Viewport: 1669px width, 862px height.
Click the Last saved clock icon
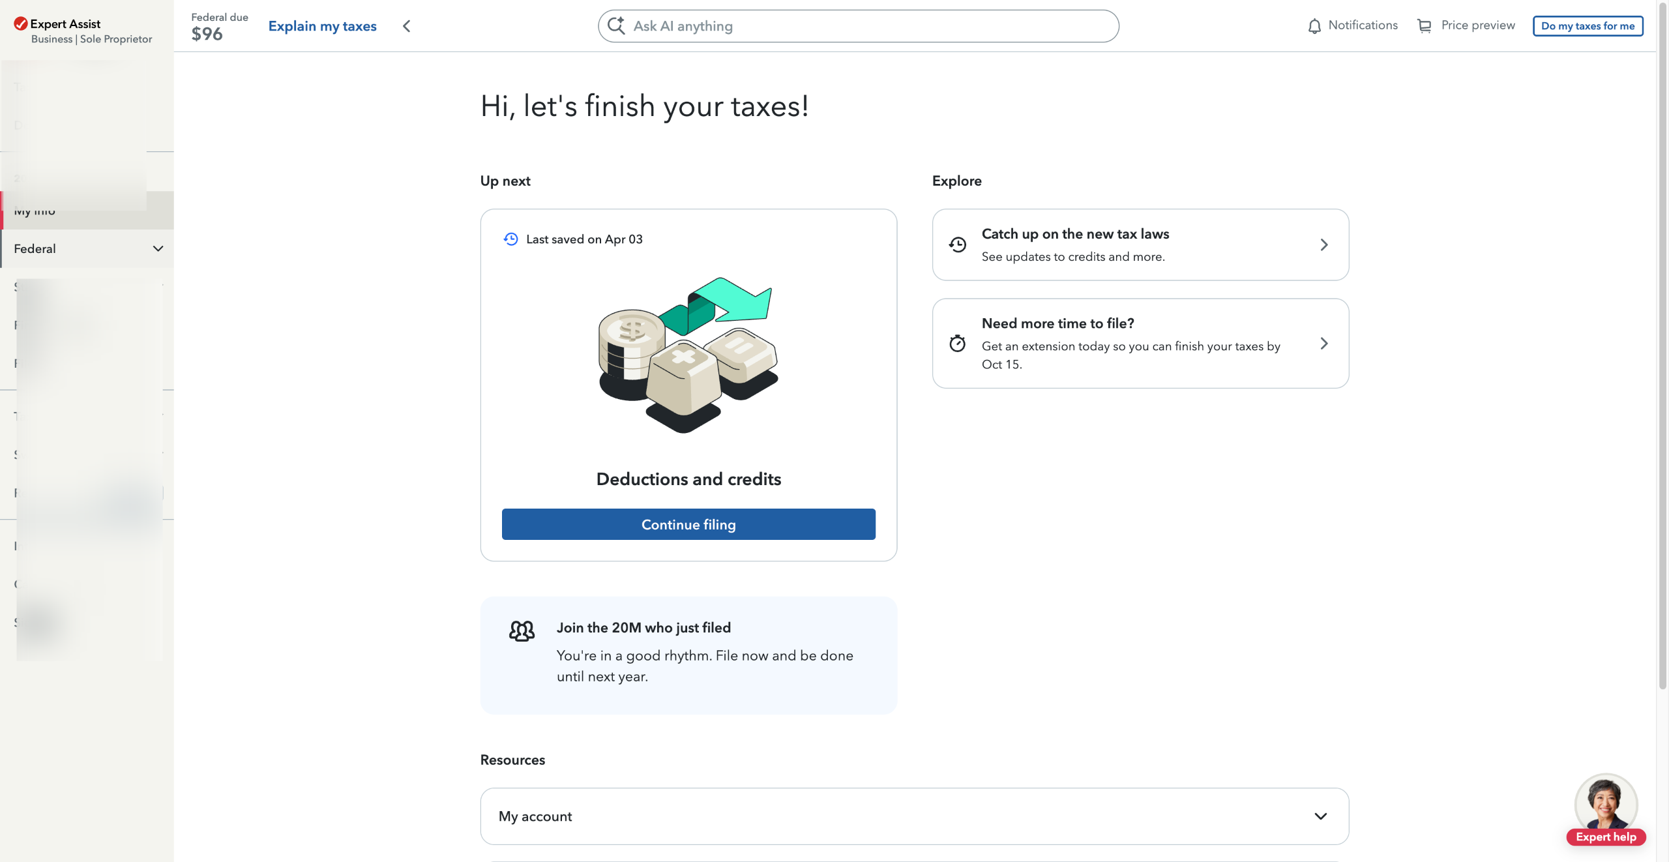click(x=510, y=239)
